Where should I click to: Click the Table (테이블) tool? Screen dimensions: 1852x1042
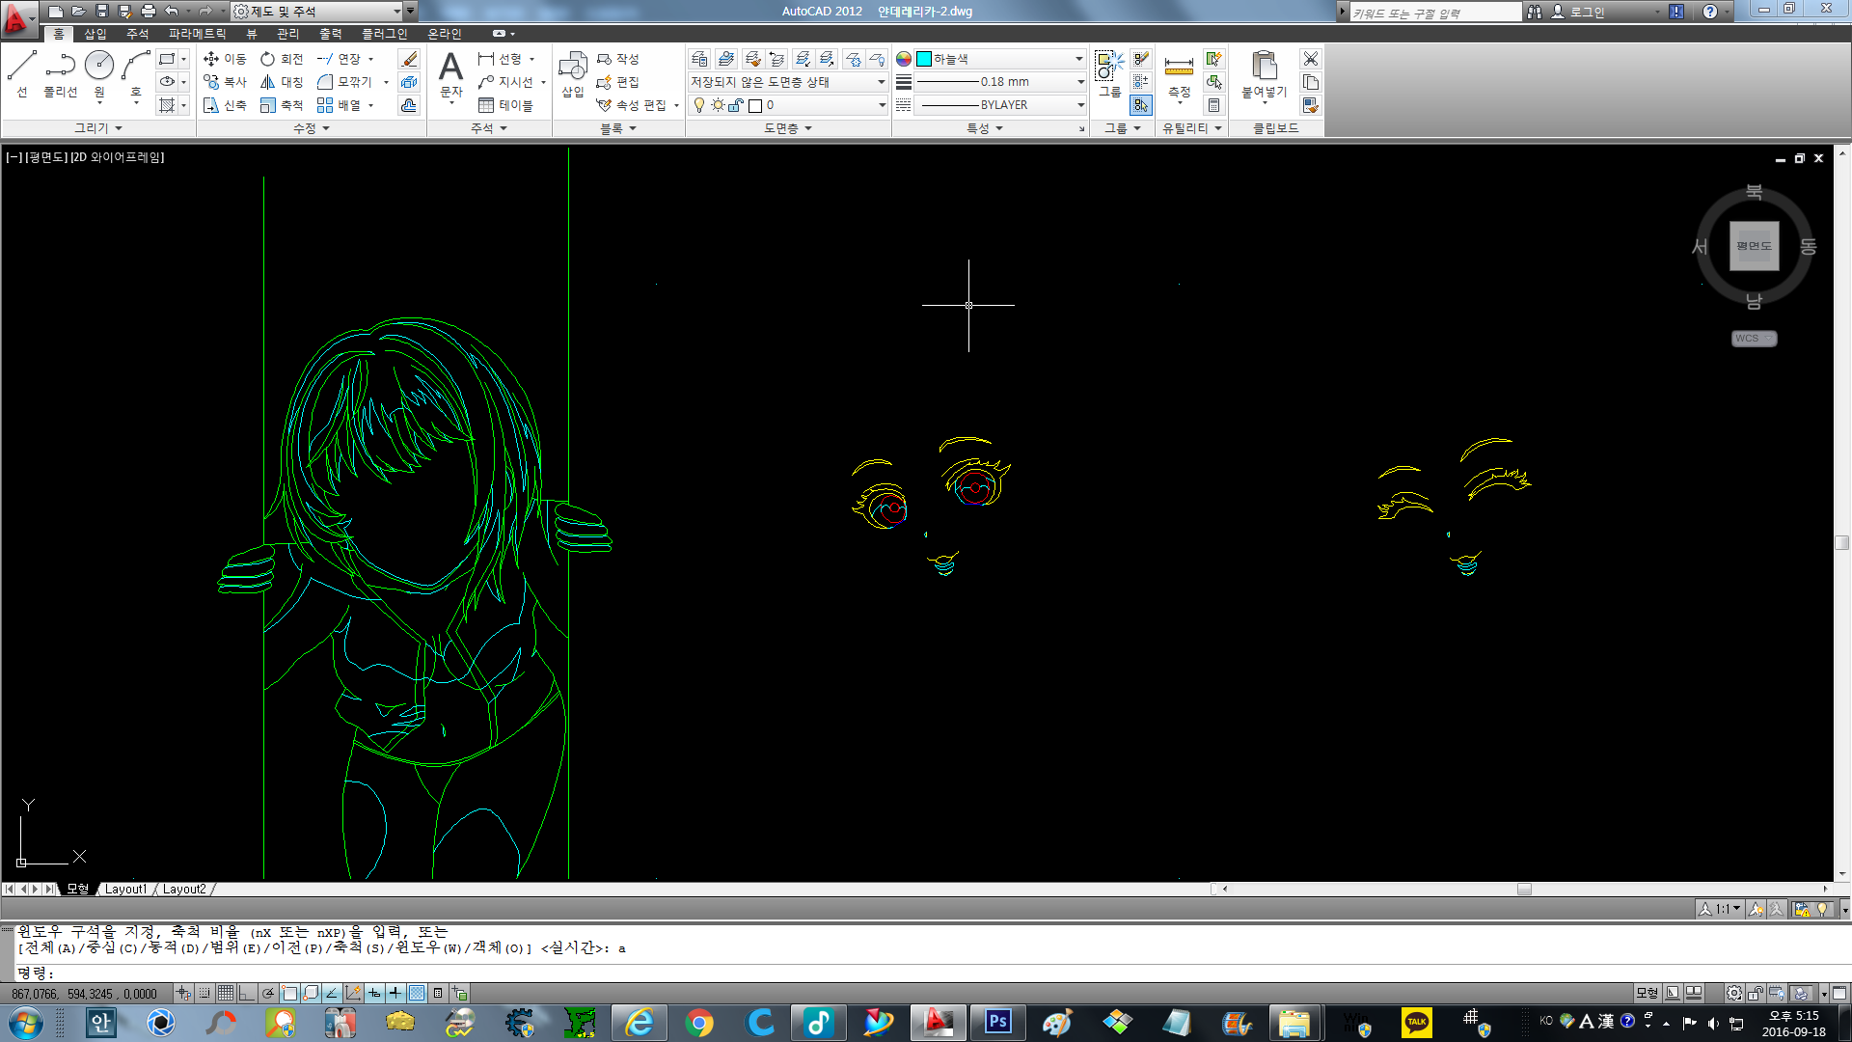(505, 105)
